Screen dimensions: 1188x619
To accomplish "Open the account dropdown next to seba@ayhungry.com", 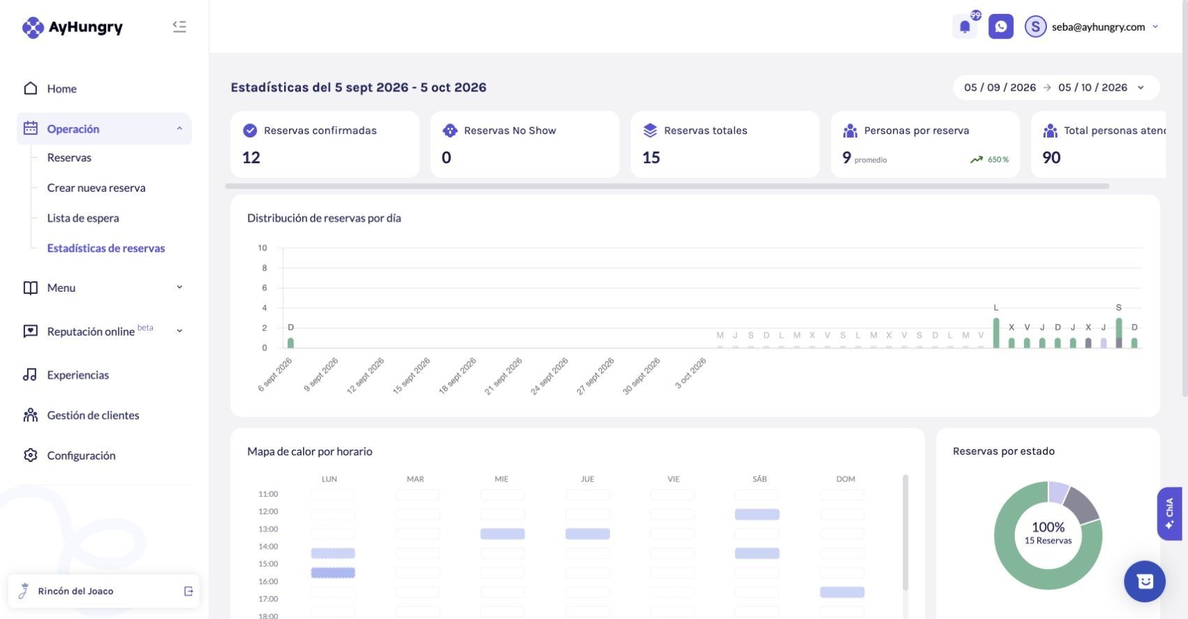I will [1155, 27].
